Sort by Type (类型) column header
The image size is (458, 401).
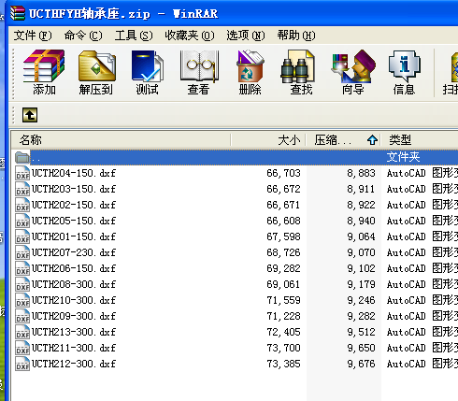coord(420,140)
